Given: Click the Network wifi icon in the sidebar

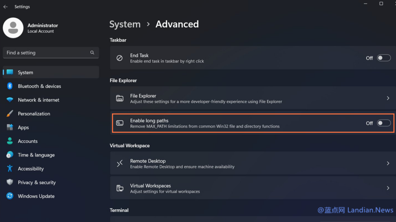Looking at the screenshot, I should pyautogui.click(x=10, y=100).
